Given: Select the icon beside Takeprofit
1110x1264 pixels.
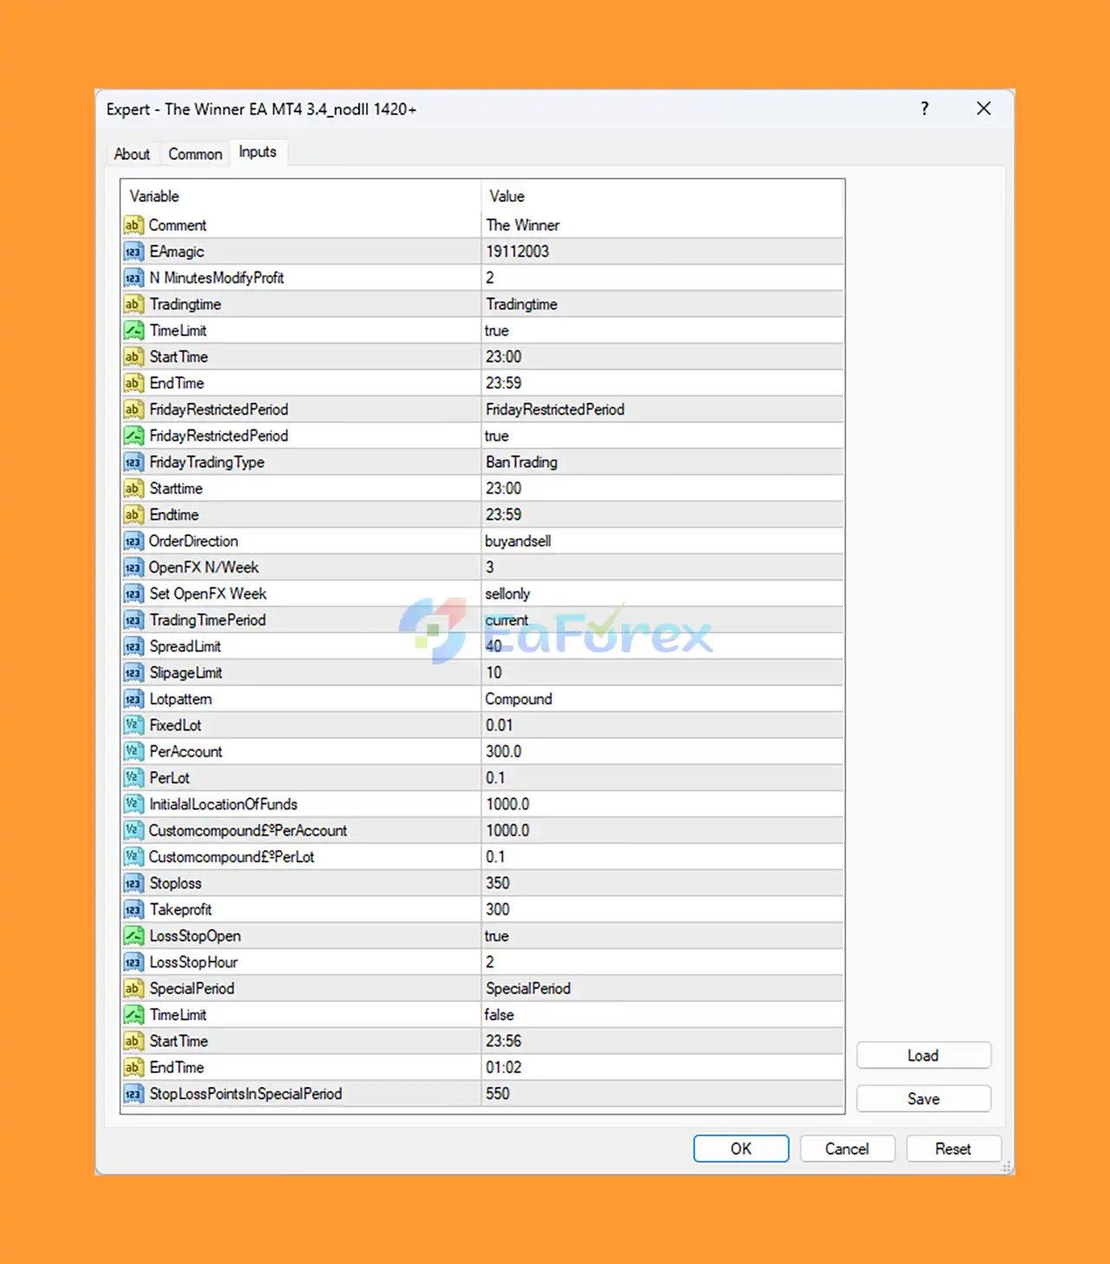Looking at the screenshot, I should click(x=133, y=909).
